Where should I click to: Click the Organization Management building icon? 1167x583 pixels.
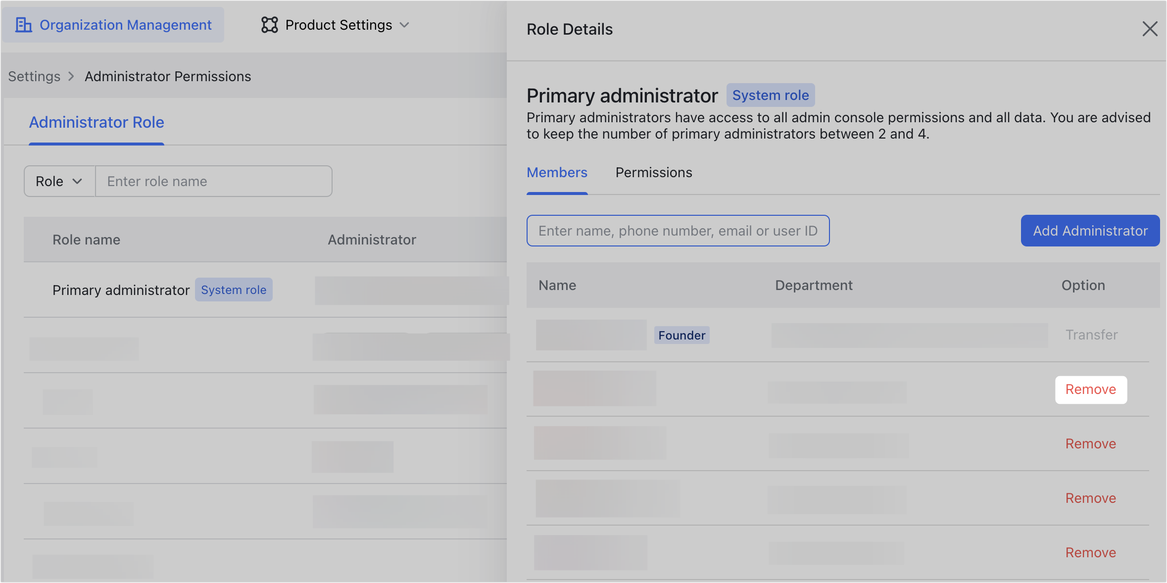click(24, 24)
